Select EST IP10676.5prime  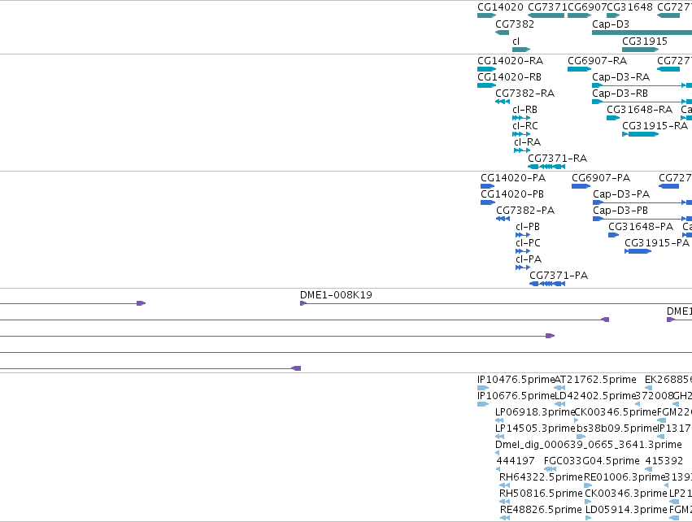coord(483,404)
